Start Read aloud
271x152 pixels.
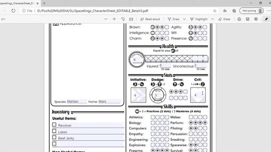(x=150, y=19)
